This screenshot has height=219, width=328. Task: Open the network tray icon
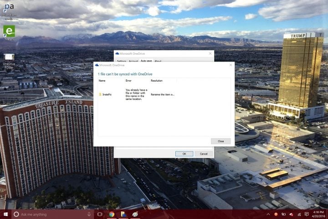(x=299, y=214)
